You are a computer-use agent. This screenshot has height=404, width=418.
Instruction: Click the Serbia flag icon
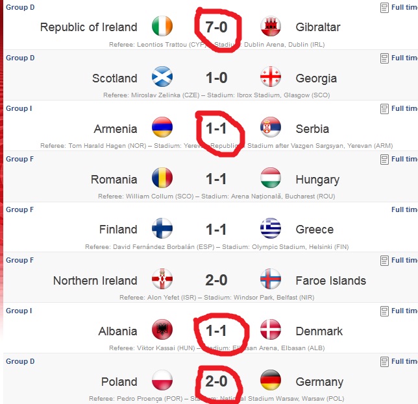[271, 128]
